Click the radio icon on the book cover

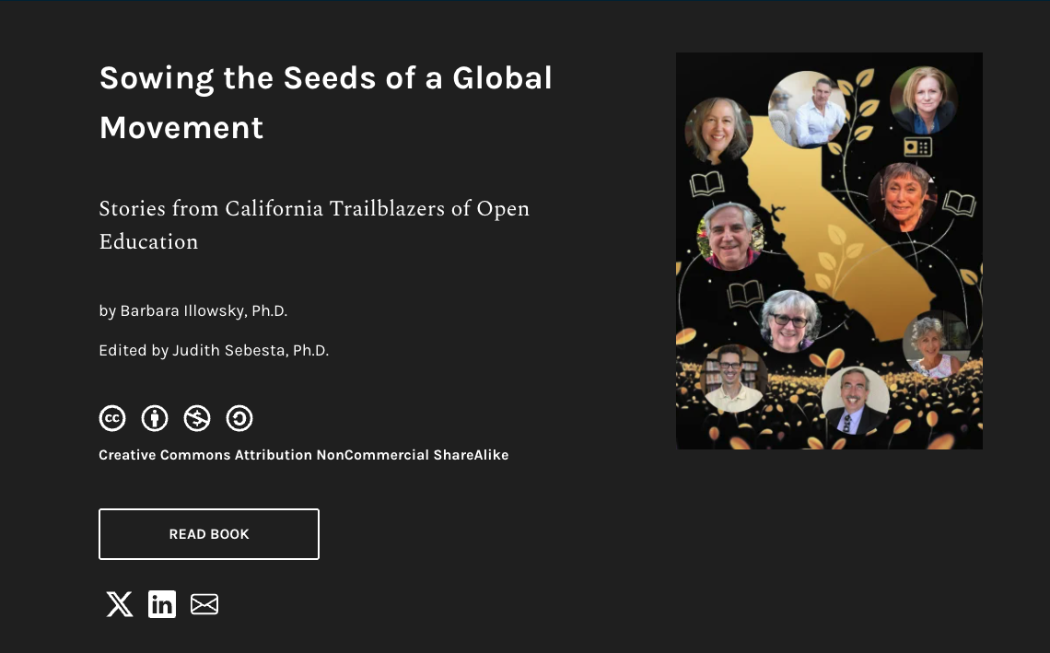(917, 146)
